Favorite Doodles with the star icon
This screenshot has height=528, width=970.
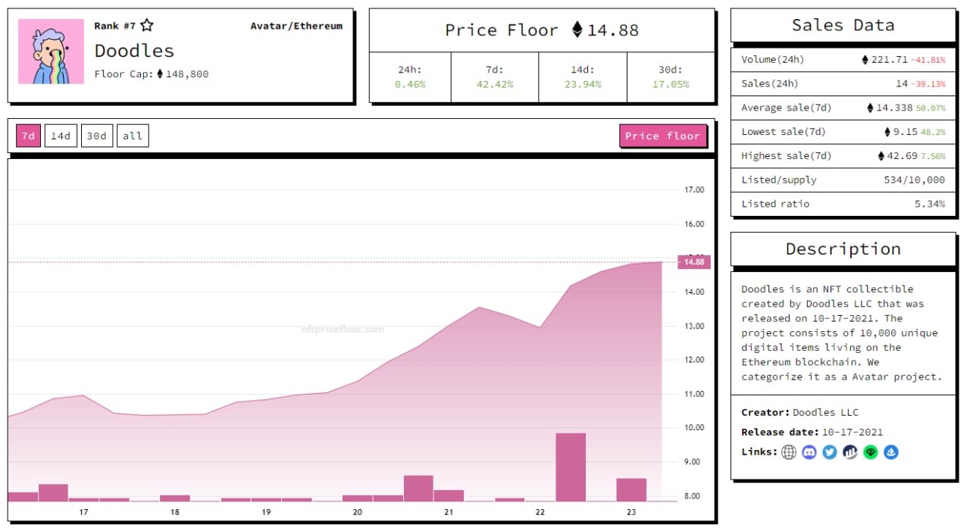point(147,26)
